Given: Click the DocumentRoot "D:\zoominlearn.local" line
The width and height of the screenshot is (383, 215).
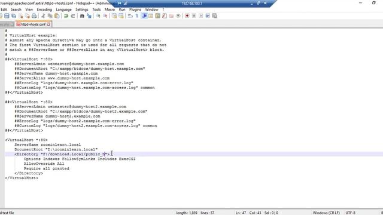Looking at the screenshot, I should pos(56,149).
